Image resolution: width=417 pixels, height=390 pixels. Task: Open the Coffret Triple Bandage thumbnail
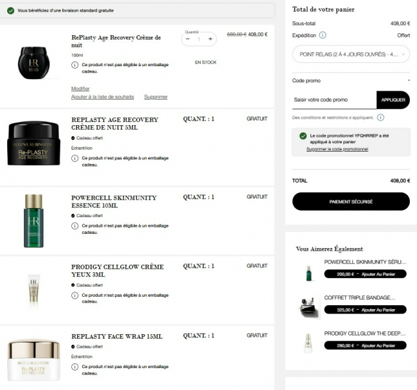point(309,306)
